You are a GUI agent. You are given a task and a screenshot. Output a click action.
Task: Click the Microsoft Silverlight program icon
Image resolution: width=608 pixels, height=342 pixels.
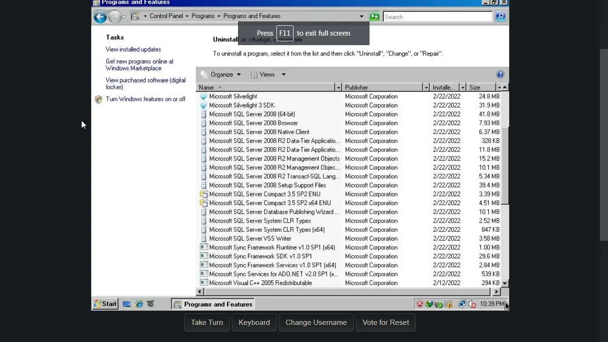click(x=204, y=96)
